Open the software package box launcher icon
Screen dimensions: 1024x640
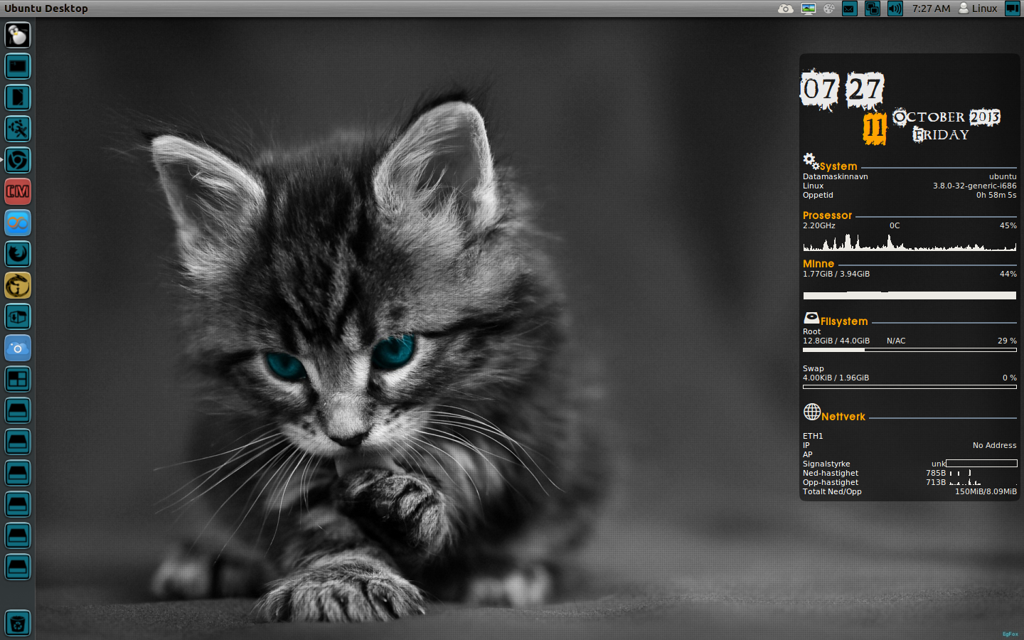click(x=18, y=316)
